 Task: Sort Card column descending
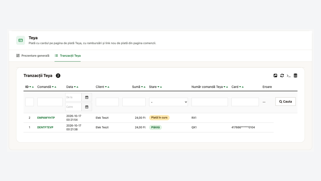click(240, 87)
